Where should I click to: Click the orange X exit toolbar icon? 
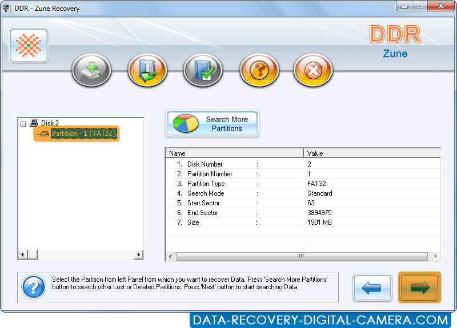(313, 70)
